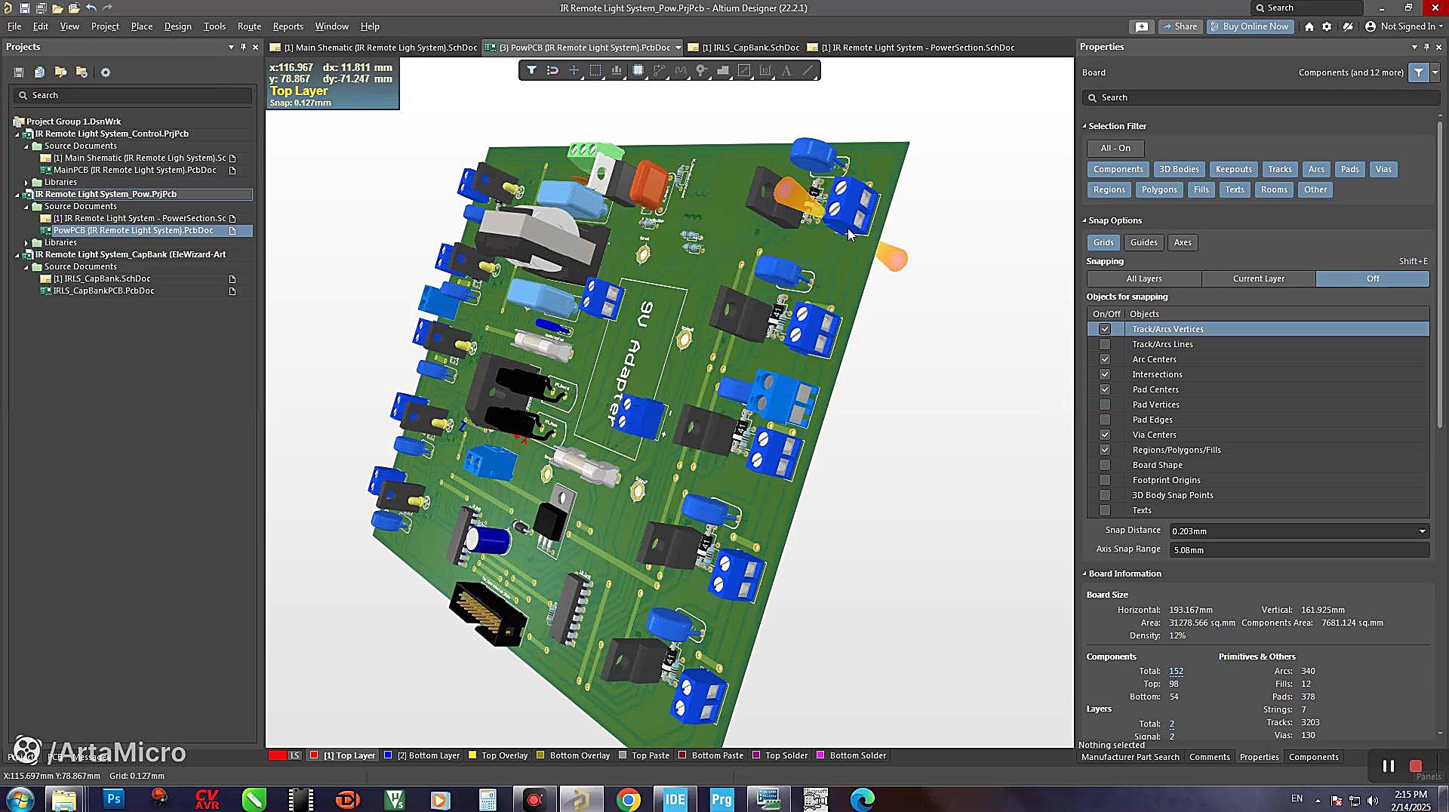Pause the screen recording
Image resolution: width=1449 pixels, height=812 pixels.
[x=1389, y=766]
